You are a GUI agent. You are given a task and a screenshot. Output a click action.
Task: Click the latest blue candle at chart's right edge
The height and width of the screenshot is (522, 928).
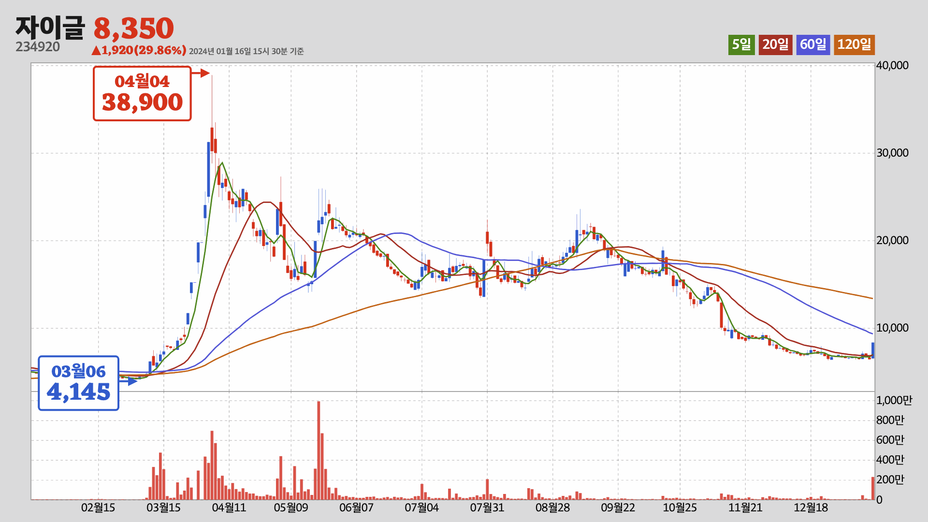(x=873, y=350)
